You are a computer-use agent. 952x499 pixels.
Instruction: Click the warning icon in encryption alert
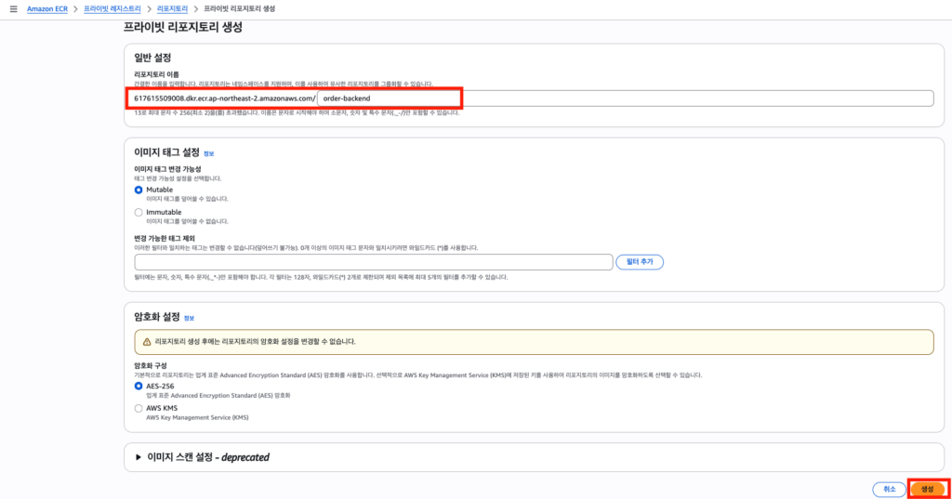(147, 342)
